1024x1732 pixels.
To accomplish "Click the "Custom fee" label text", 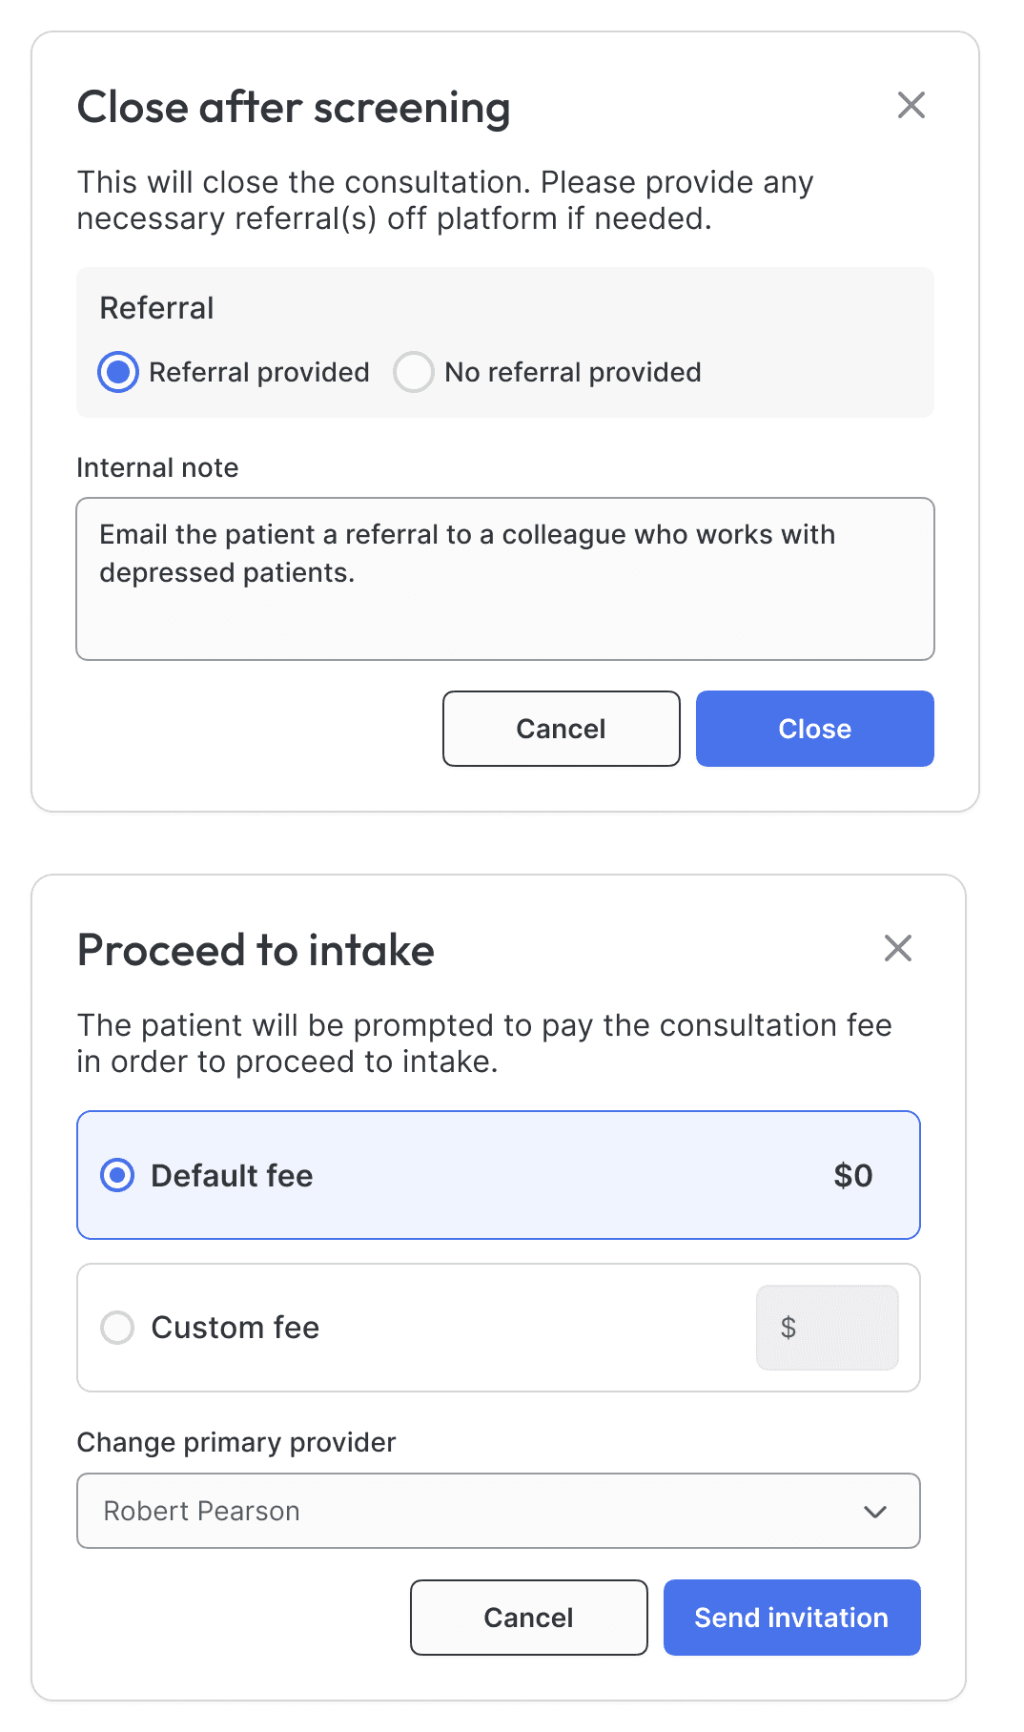I will (235, 1328).
